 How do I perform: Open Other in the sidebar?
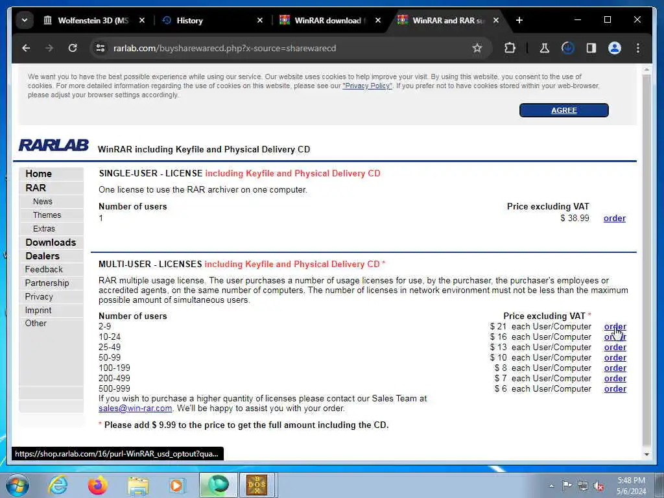pyautogui.click(x=36, y=323)
